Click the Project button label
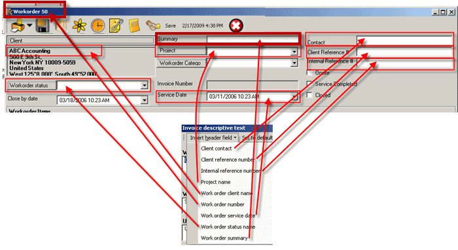The height and width of the screenshot is (250, 458). click(x=181, y=50)
